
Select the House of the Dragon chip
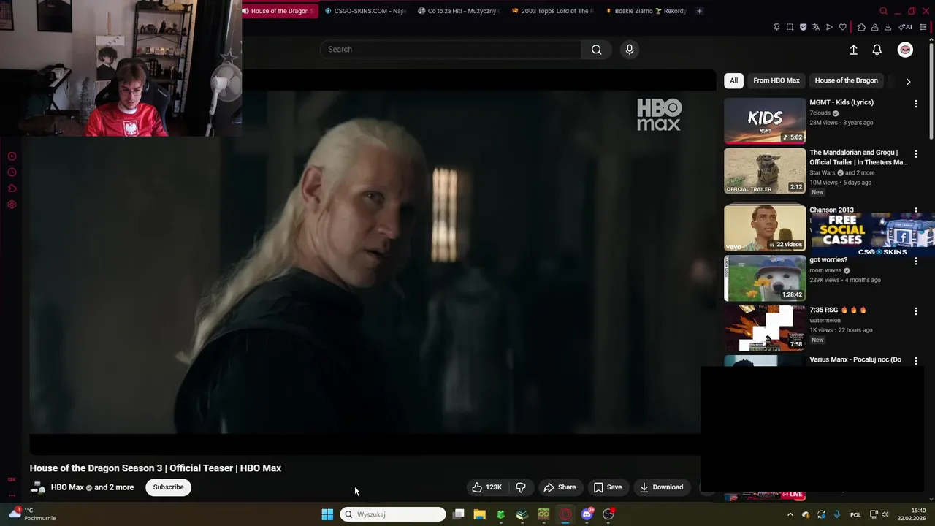(846, 80)
